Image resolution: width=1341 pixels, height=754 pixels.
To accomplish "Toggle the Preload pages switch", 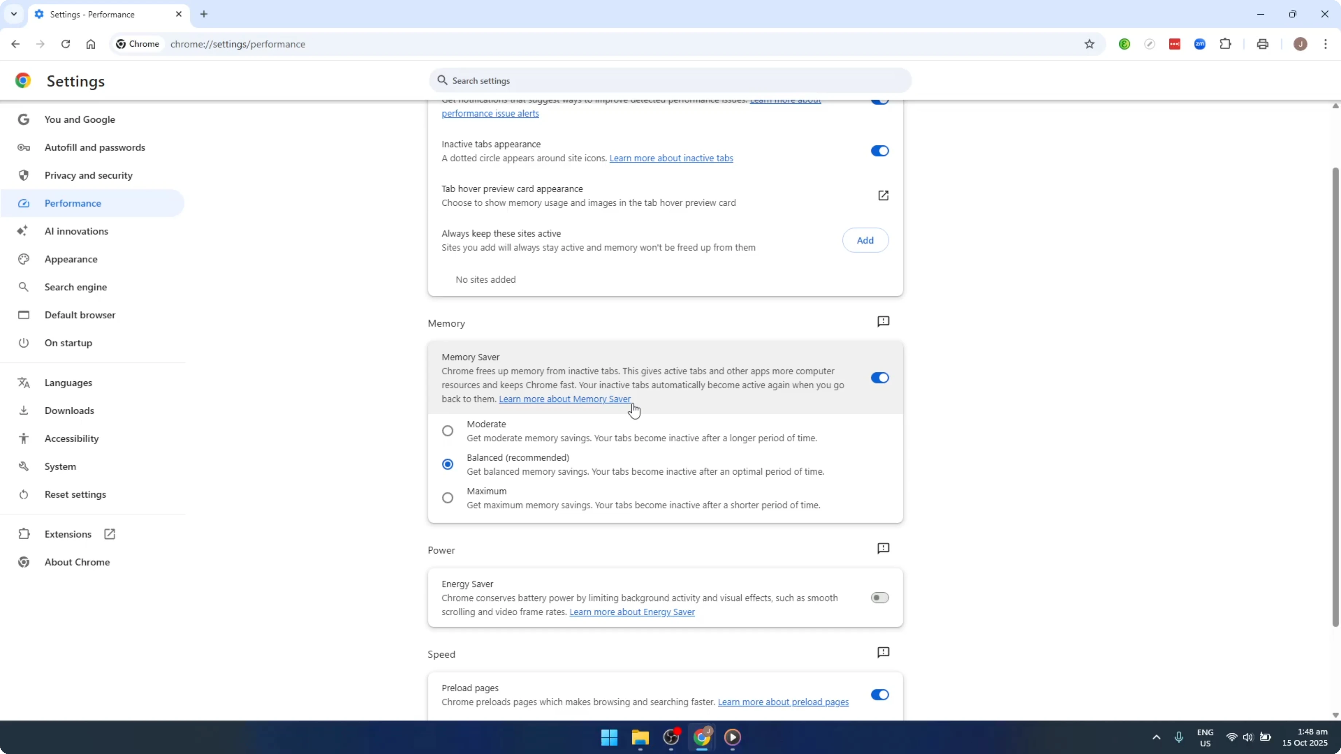I will pos(880,695).
